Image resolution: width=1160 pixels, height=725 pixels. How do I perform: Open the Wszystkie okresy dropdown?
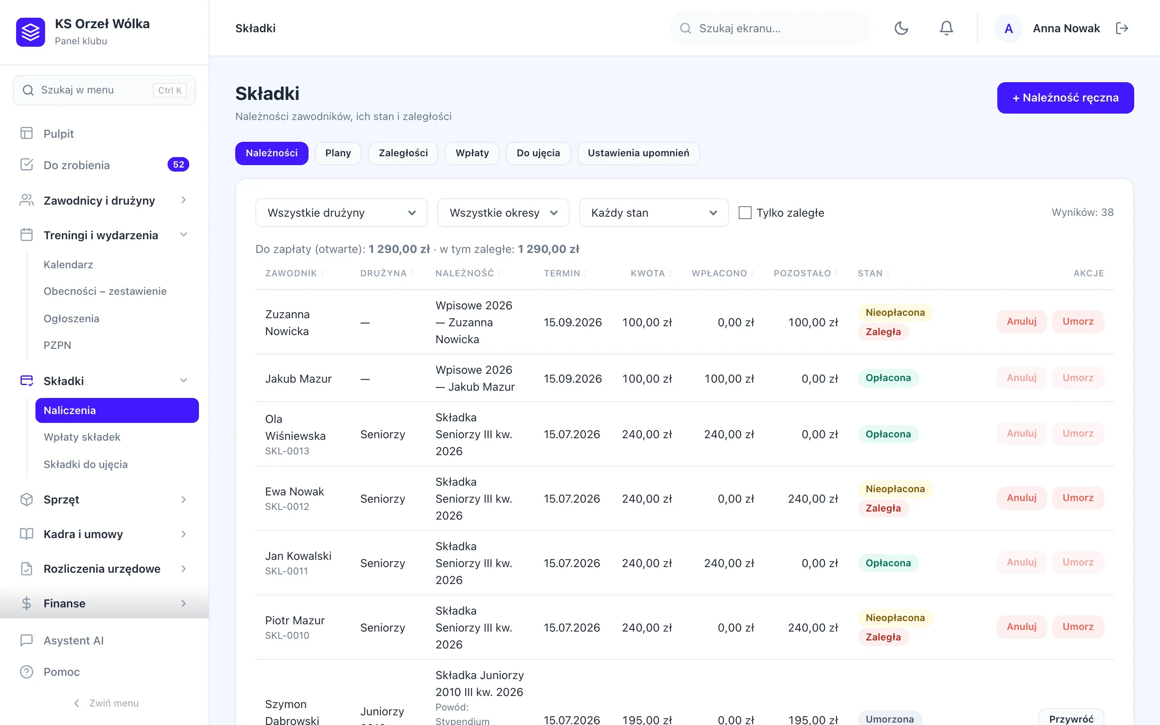point(503,212)
